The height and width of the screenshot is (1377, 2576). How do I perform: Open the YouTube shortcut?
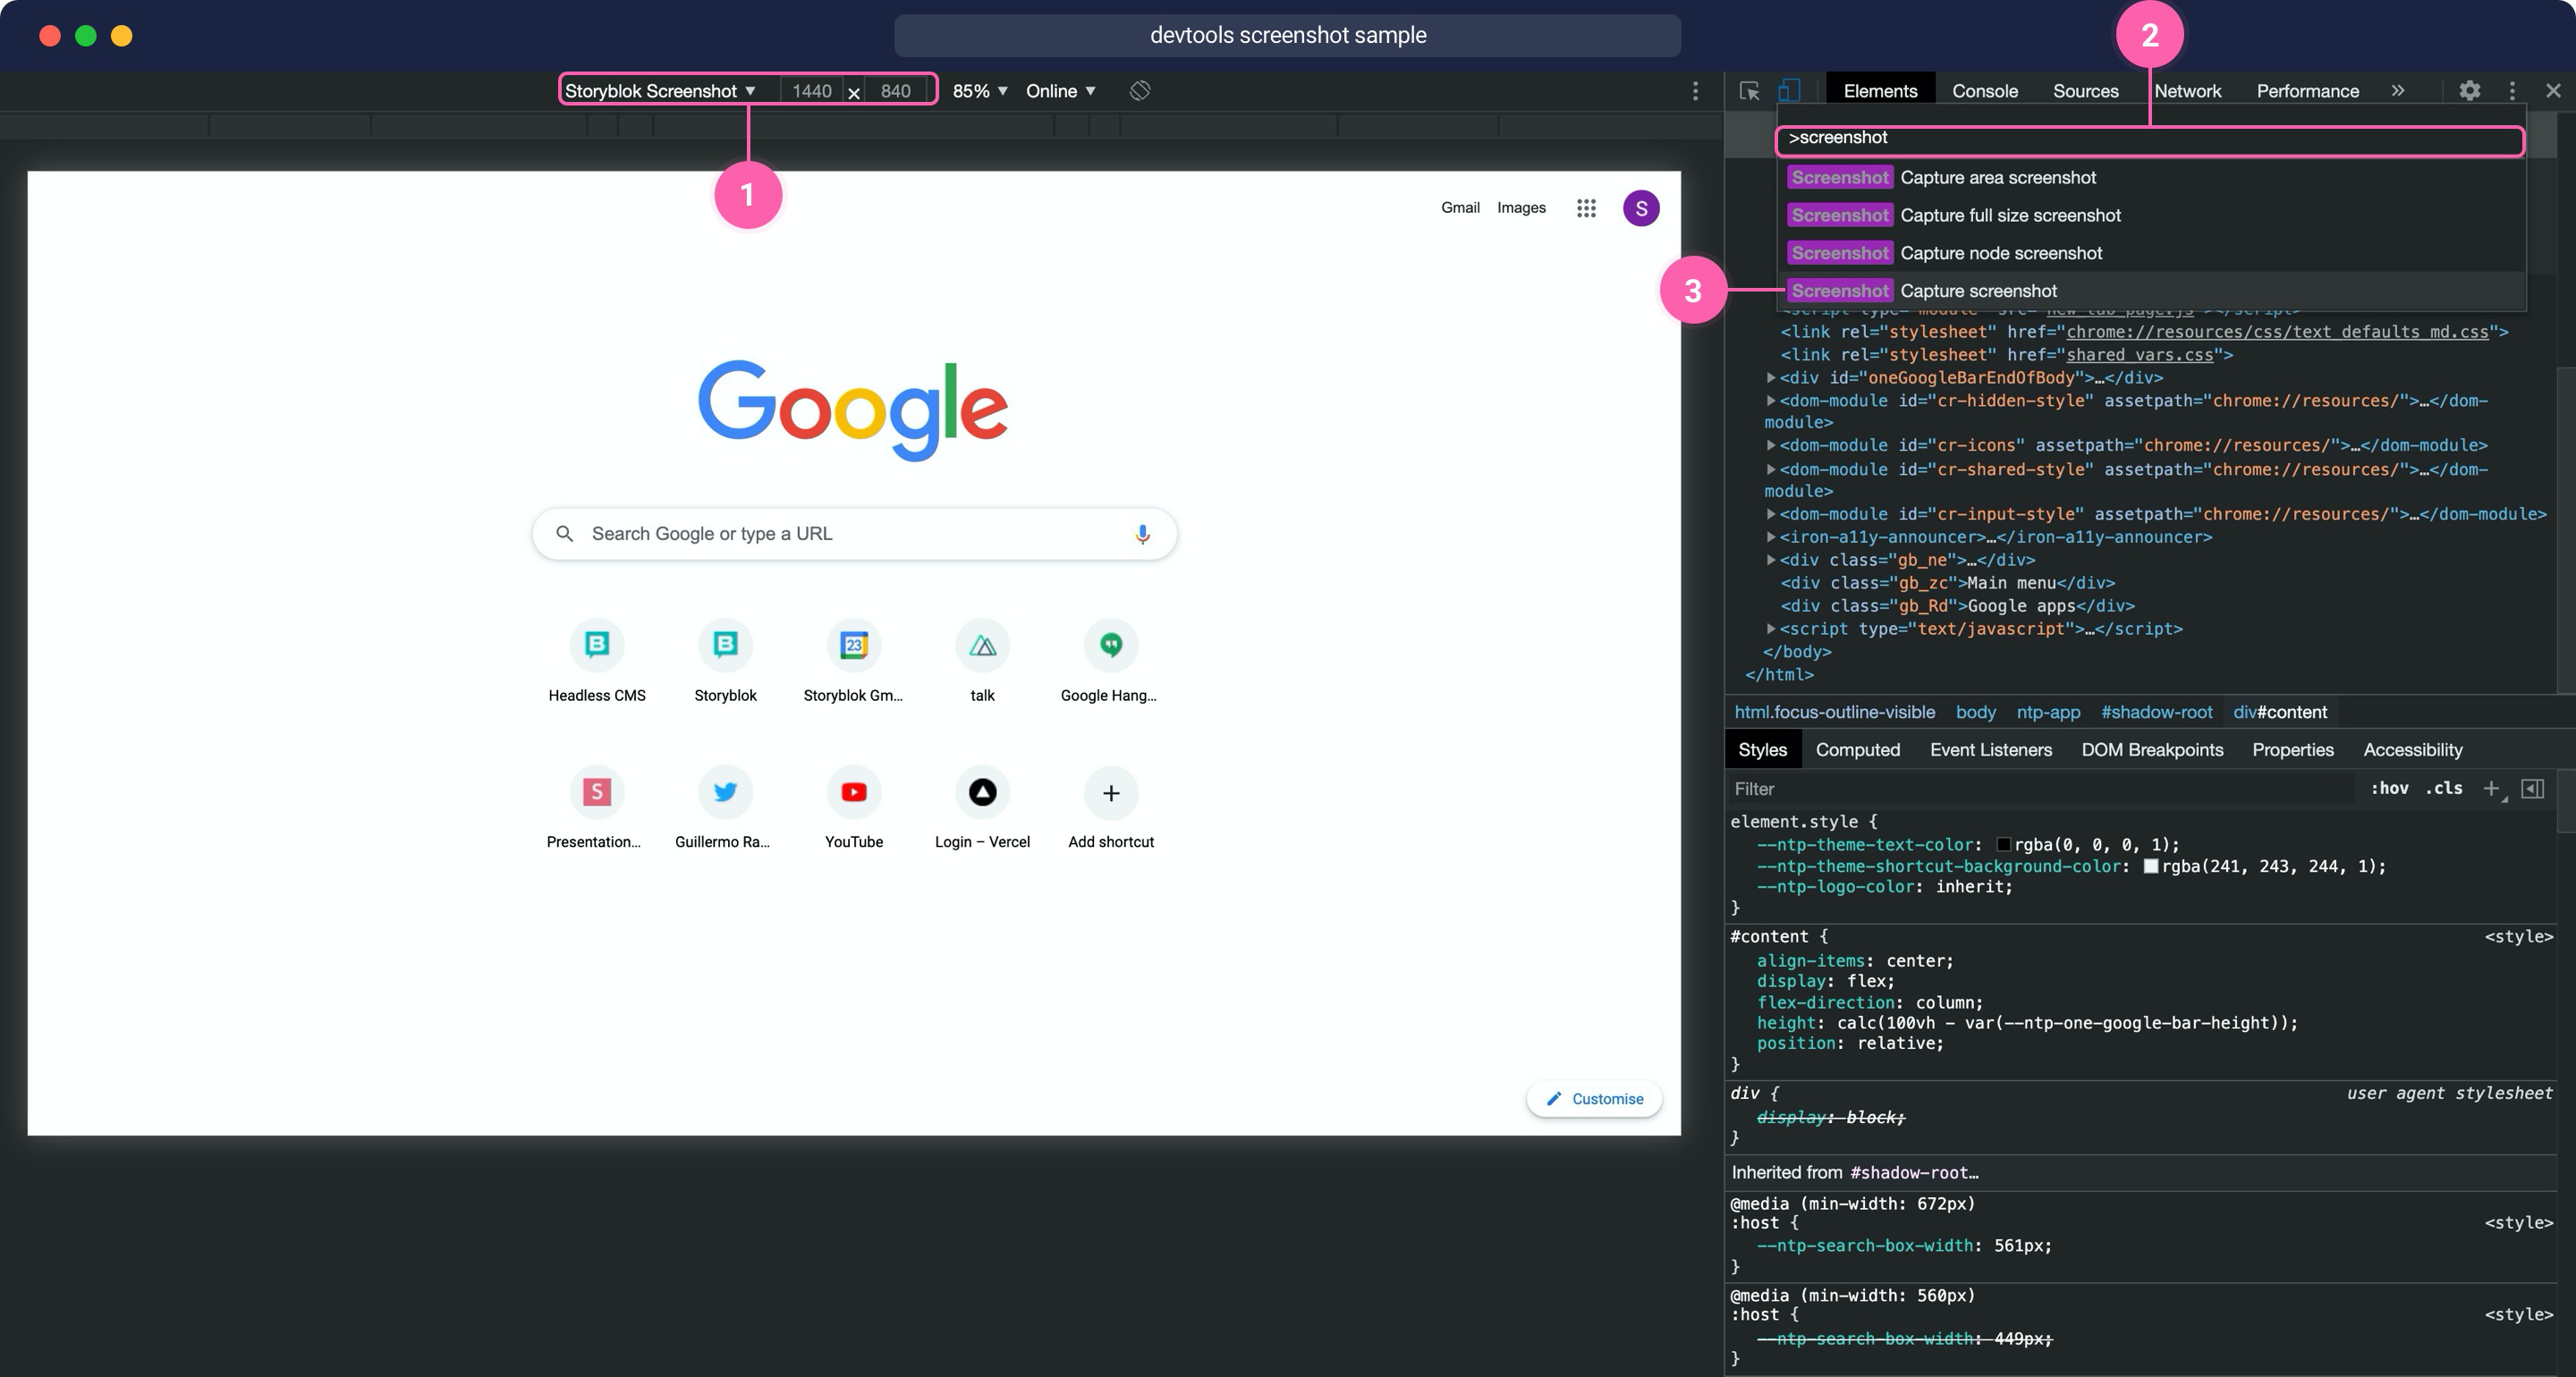click(853, 808)
